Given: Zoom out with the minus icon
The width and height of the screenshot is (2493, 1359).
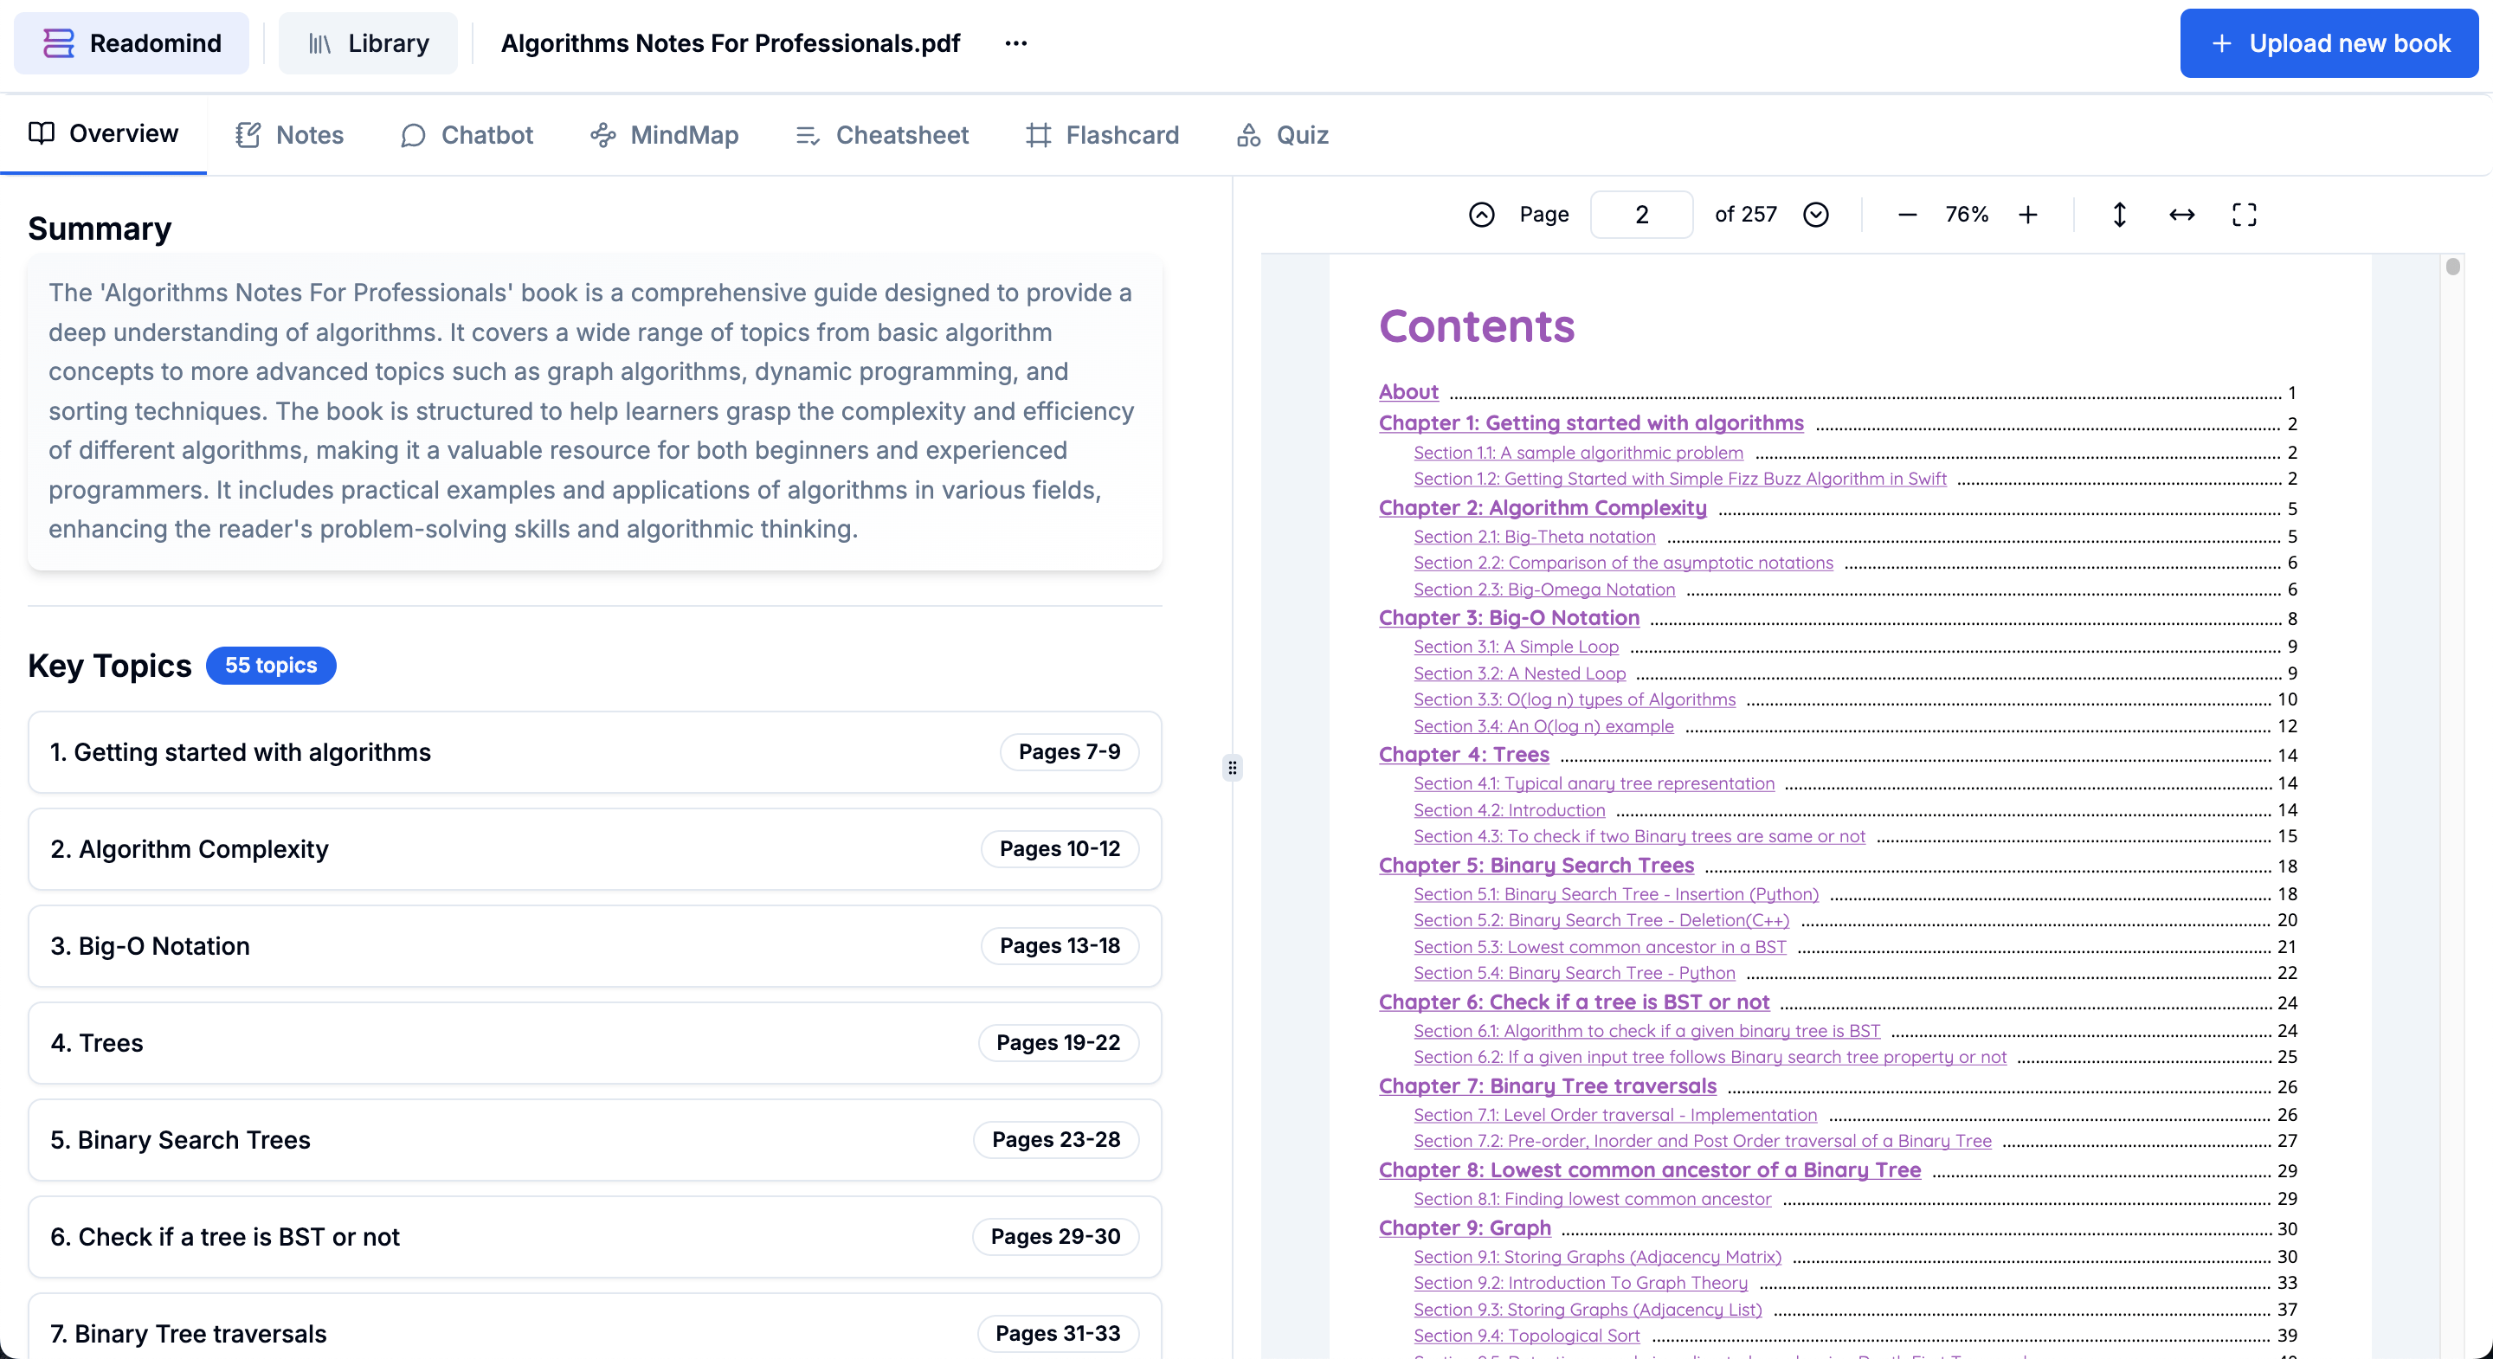Looking at the screenshot, I should pyautogui.click(x=1906, y=214).
